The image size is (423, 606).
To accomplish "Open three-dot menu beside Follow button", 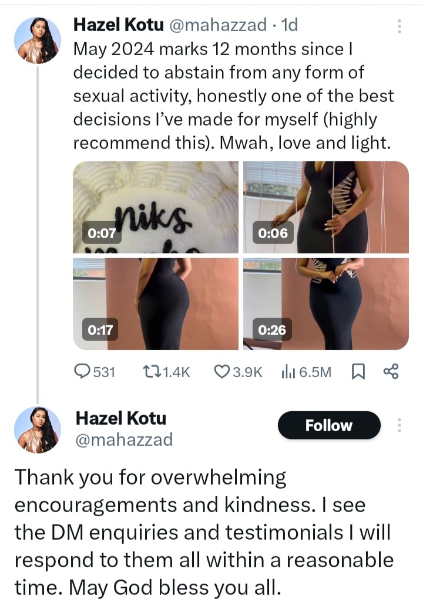I will (x=399, y=425).
